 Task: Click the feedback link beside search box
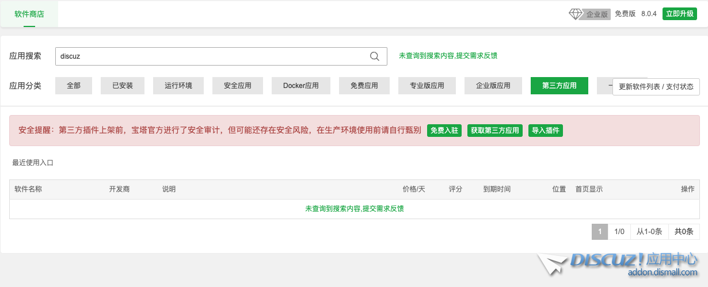[448, 56]
